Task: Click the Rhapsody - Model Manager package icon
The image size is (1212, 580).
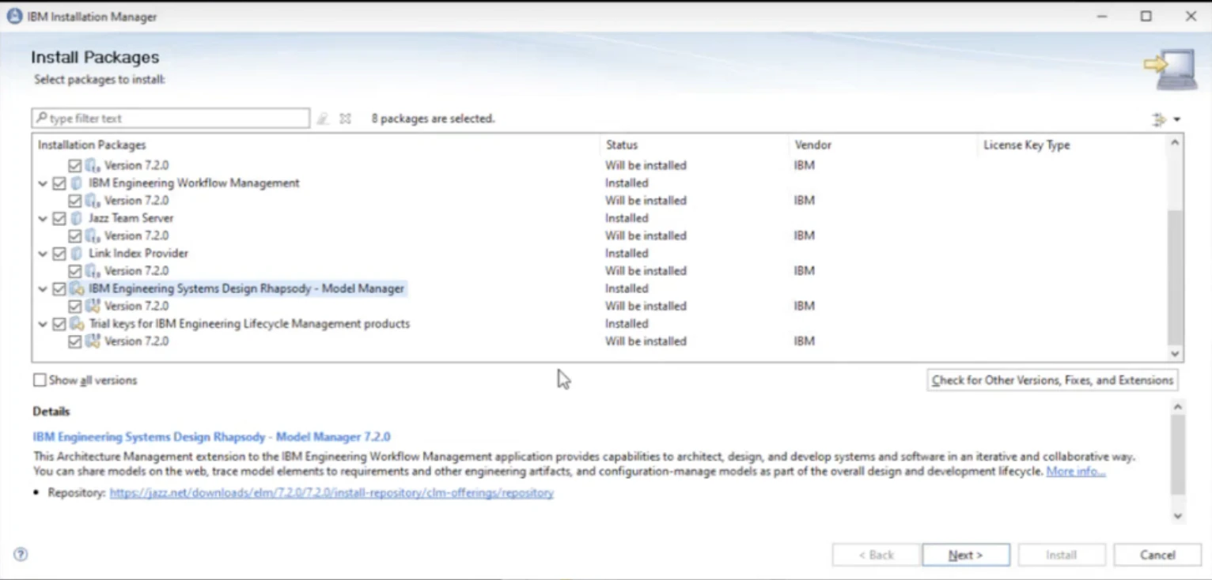Action: 77,288
